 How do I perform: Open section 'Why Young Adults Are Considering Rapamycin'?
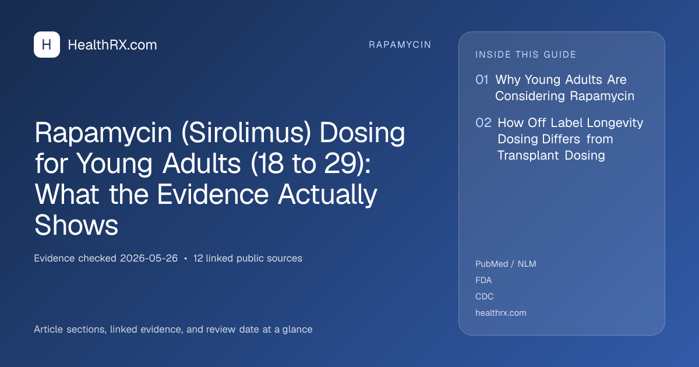point(564,88)
